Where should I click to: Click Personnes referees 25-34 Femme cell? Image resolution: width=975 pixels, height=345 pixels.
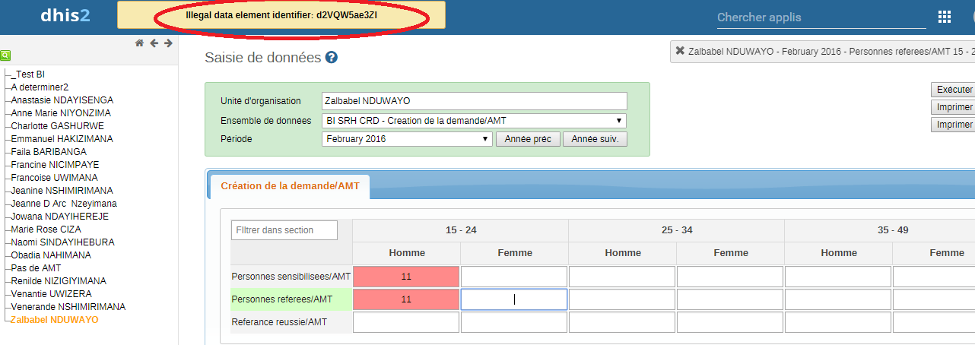pyautogui.click(x=730, y=299)
